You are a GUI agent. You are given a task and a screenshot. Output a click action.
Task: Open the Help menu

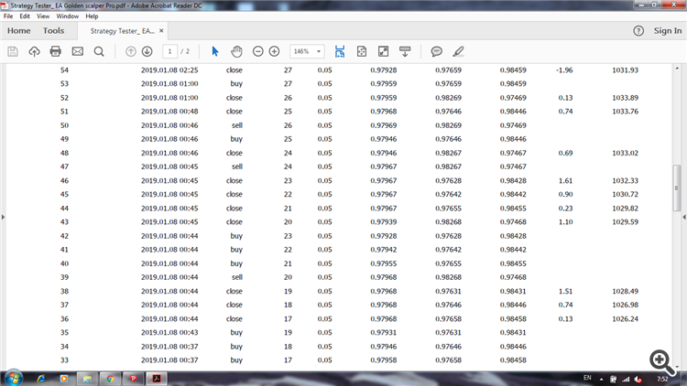92,16
